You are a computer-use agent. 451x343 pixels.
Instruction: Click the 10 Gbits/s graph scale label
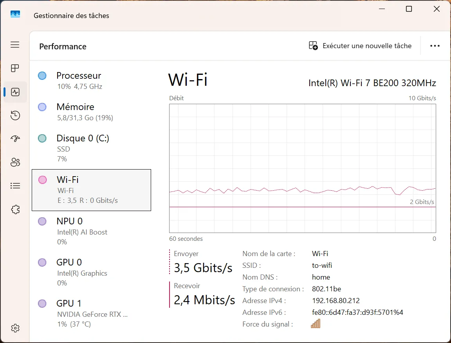pyautogui.click(x=422, y=98)
